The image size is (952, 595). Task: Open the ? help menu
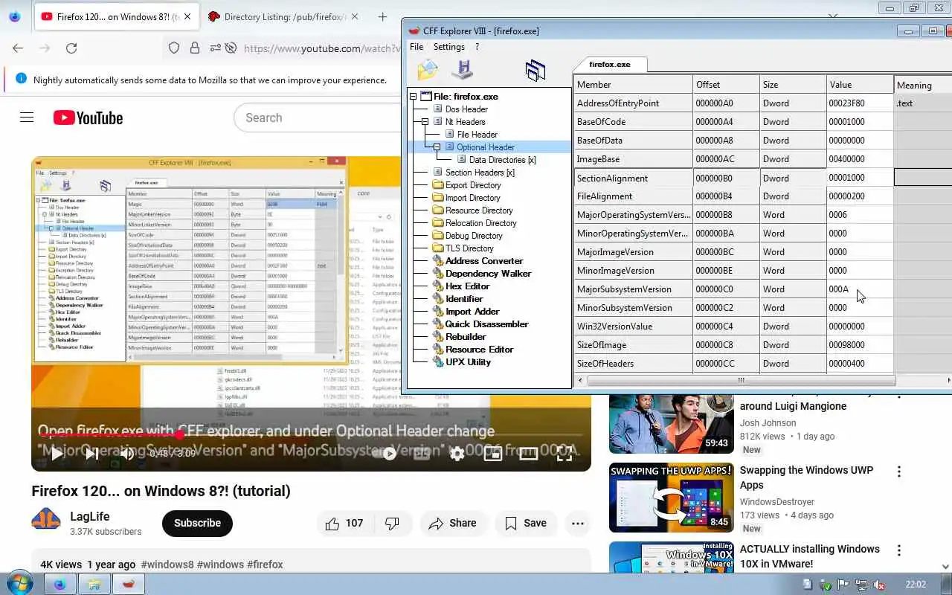477,47
